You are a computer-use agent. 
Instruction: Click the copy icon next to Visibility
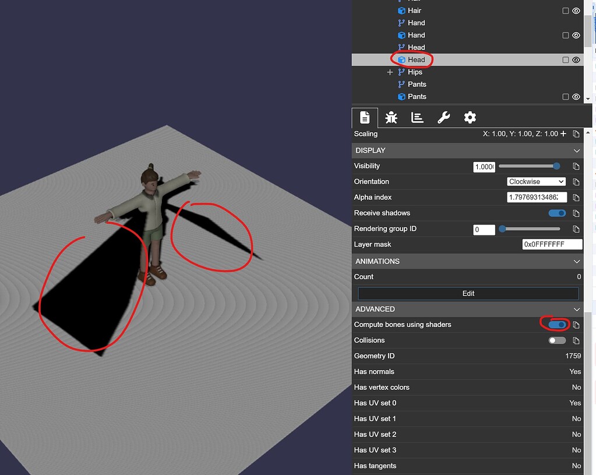point(576,166)
